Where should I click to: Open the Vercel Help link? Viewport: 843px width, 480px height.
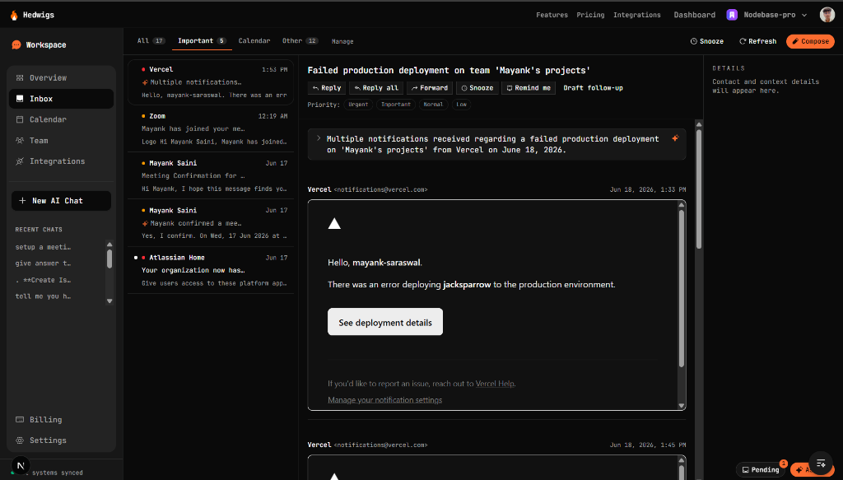(495, 384)
